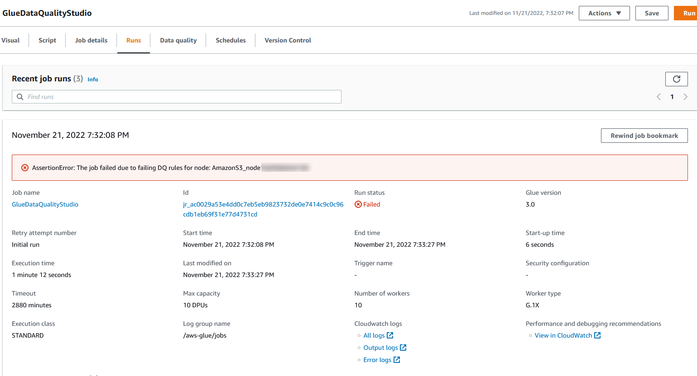Screen dimensions: 697x376
Task: Open the Script tab
Action: (48, 40)
